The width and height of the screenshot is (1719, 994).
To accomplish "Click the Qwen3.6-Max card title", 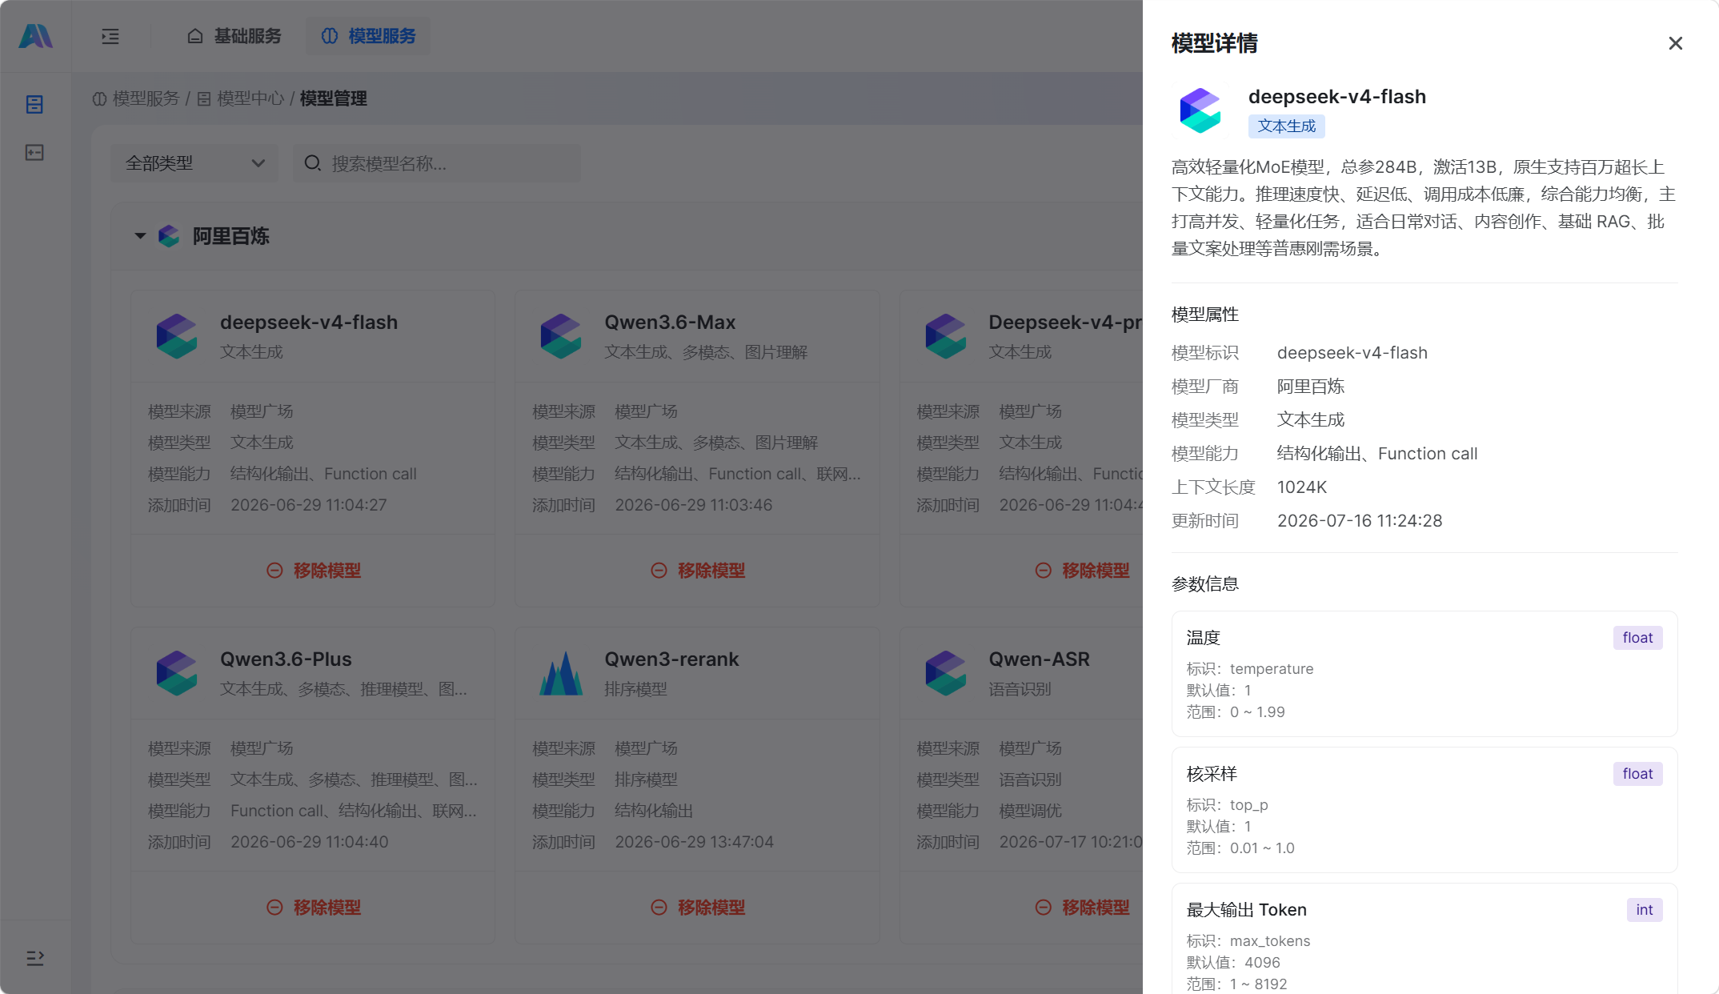I will point(670,323).
